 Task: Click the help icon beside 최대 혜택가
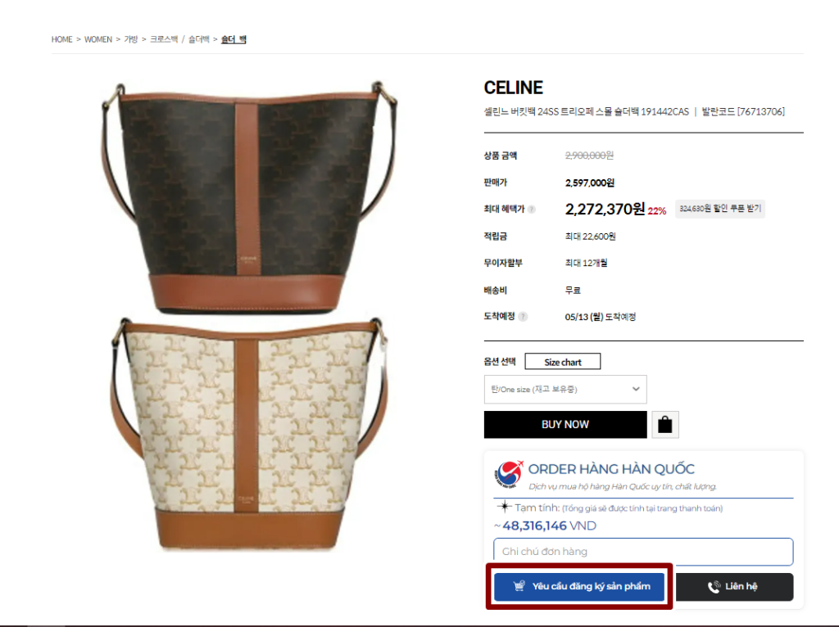[531, 210]
